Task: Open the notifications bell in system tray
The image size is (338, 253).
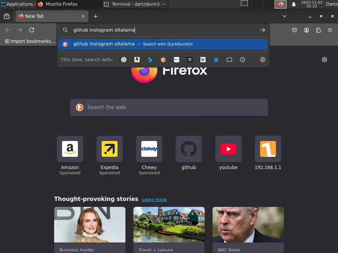Action: point(293,4)
